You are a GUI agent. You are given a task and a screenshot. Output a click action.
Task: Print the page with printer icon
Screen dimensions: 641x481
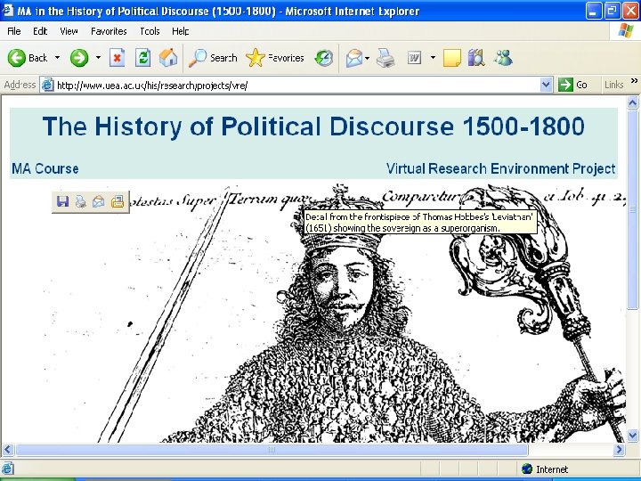pyautogui.click(x=385, y=58)
